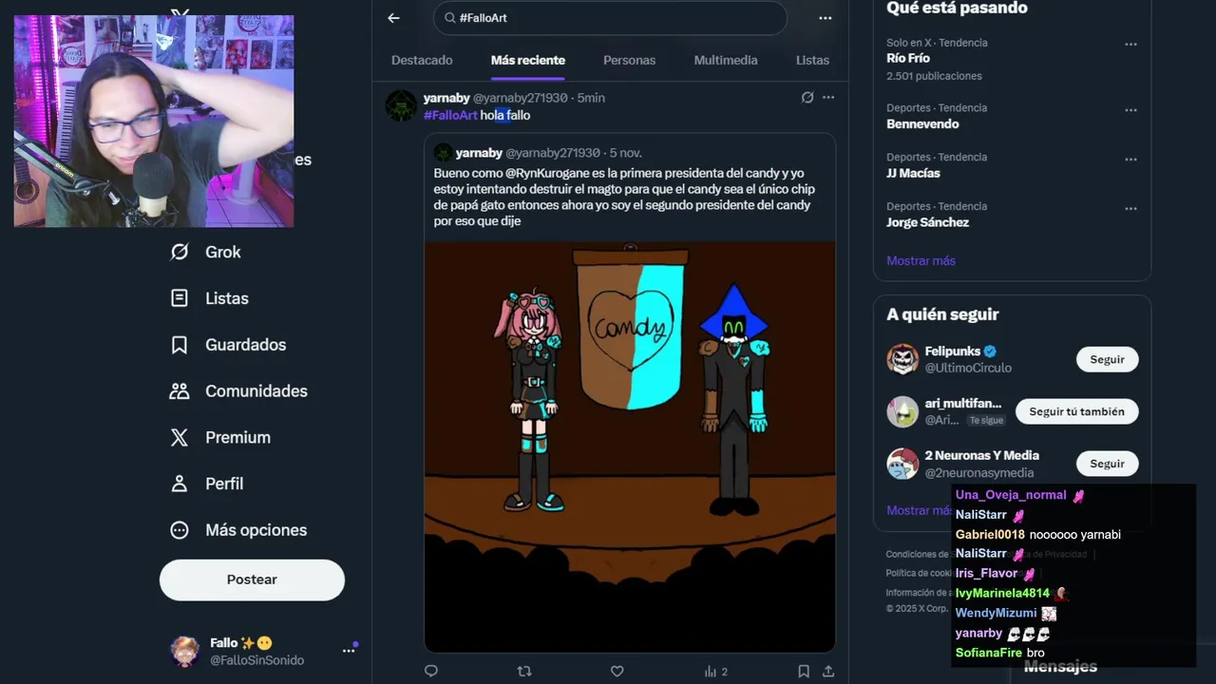
Task: Open more options next to search bar
Action: click(825, 18)
